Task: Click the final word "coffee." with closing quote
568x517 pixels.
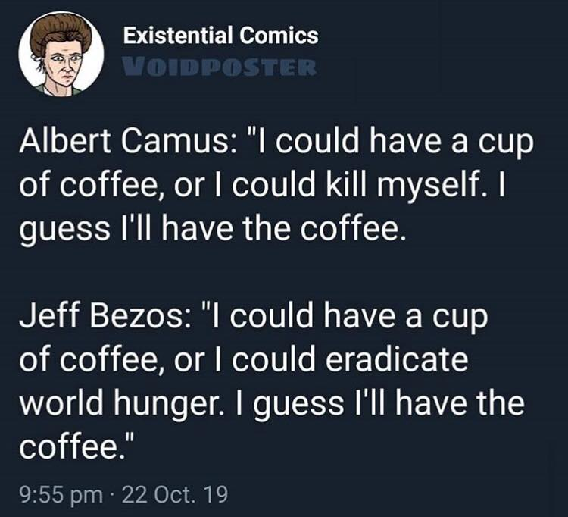Action: [x=76, y=447]
